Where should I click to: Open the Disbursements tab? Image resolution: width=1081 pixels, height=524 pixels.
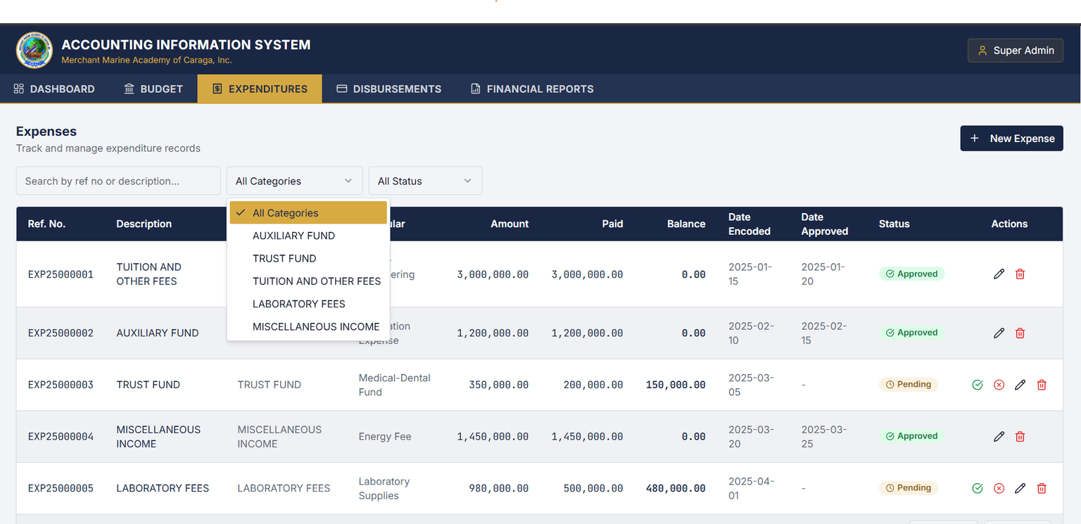tap(389, 89)
